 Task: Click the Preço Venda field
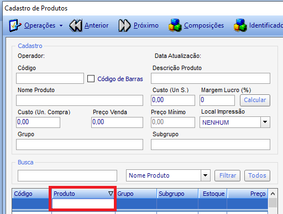pos(117,122)
